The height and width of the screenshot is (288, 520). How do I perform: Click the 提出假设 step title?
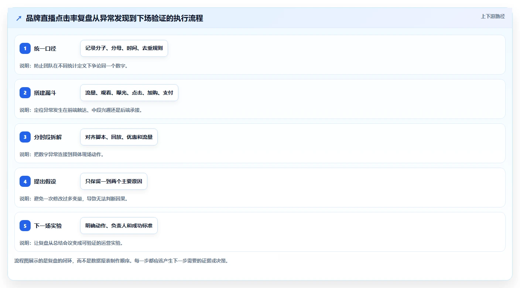tap(45, 181)
